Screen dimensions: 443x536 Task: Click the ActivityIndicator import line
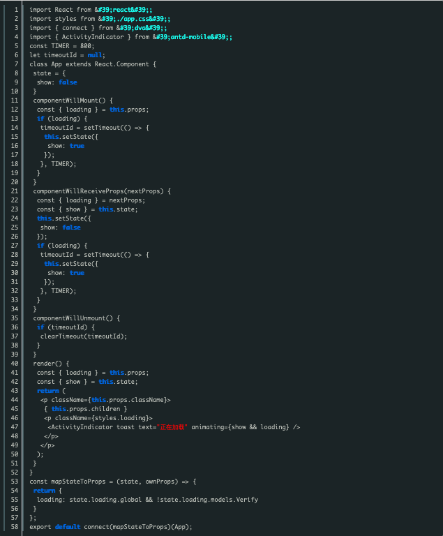tap(131, 37)
